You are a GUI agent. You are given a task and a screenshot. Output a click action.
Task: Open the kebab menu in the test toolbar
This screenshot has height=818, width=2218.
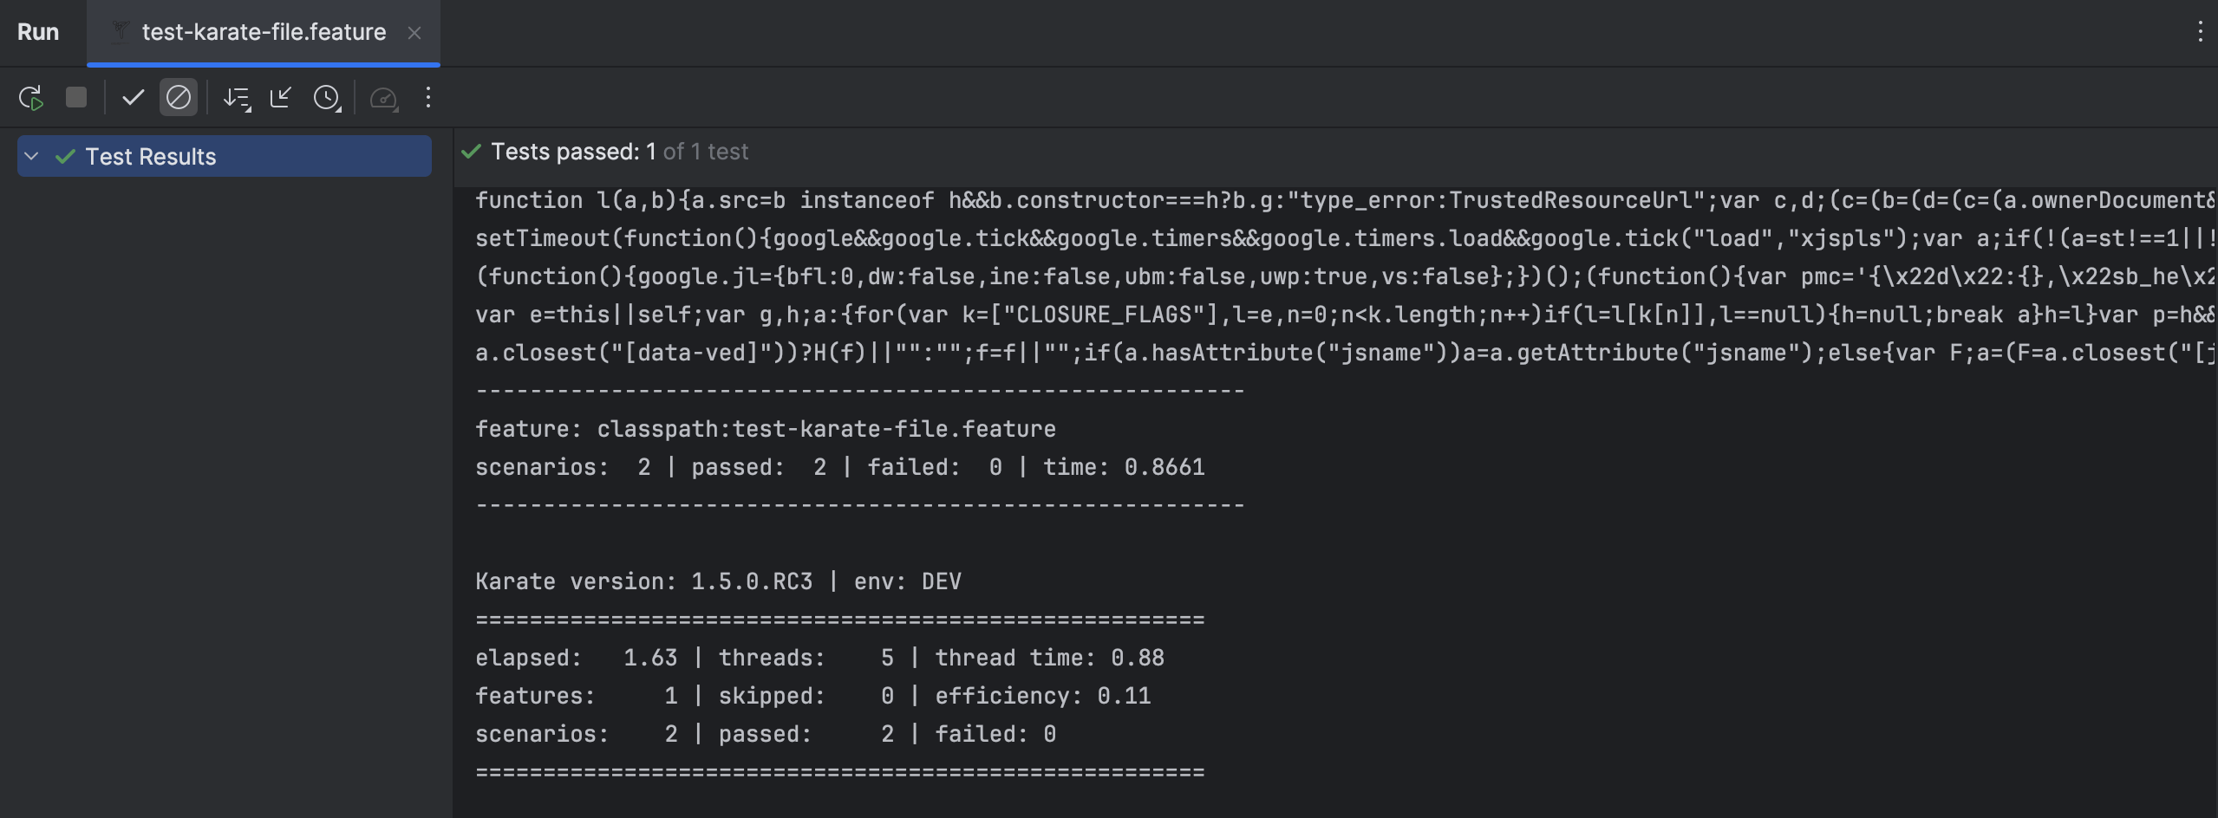[428, 98]
